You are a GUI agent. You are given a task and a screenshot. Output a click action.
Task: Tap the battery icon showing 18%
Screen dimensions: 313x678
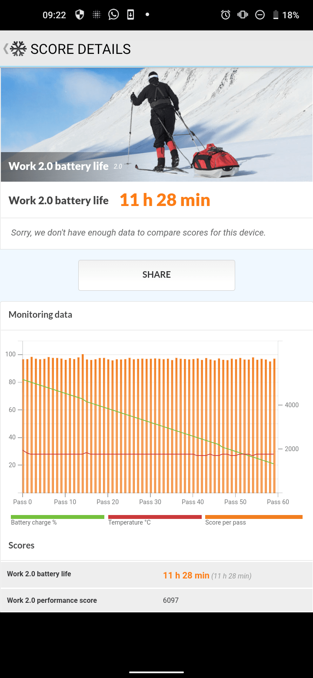(x=276, y=15)
